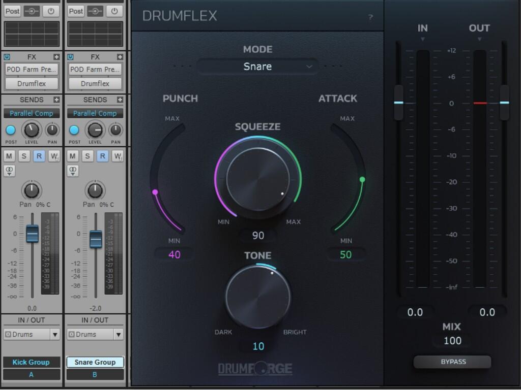This screenshot has width=521, height=390.
Task: Solo the Kick Group bus
Action: [x=24, y=156]
